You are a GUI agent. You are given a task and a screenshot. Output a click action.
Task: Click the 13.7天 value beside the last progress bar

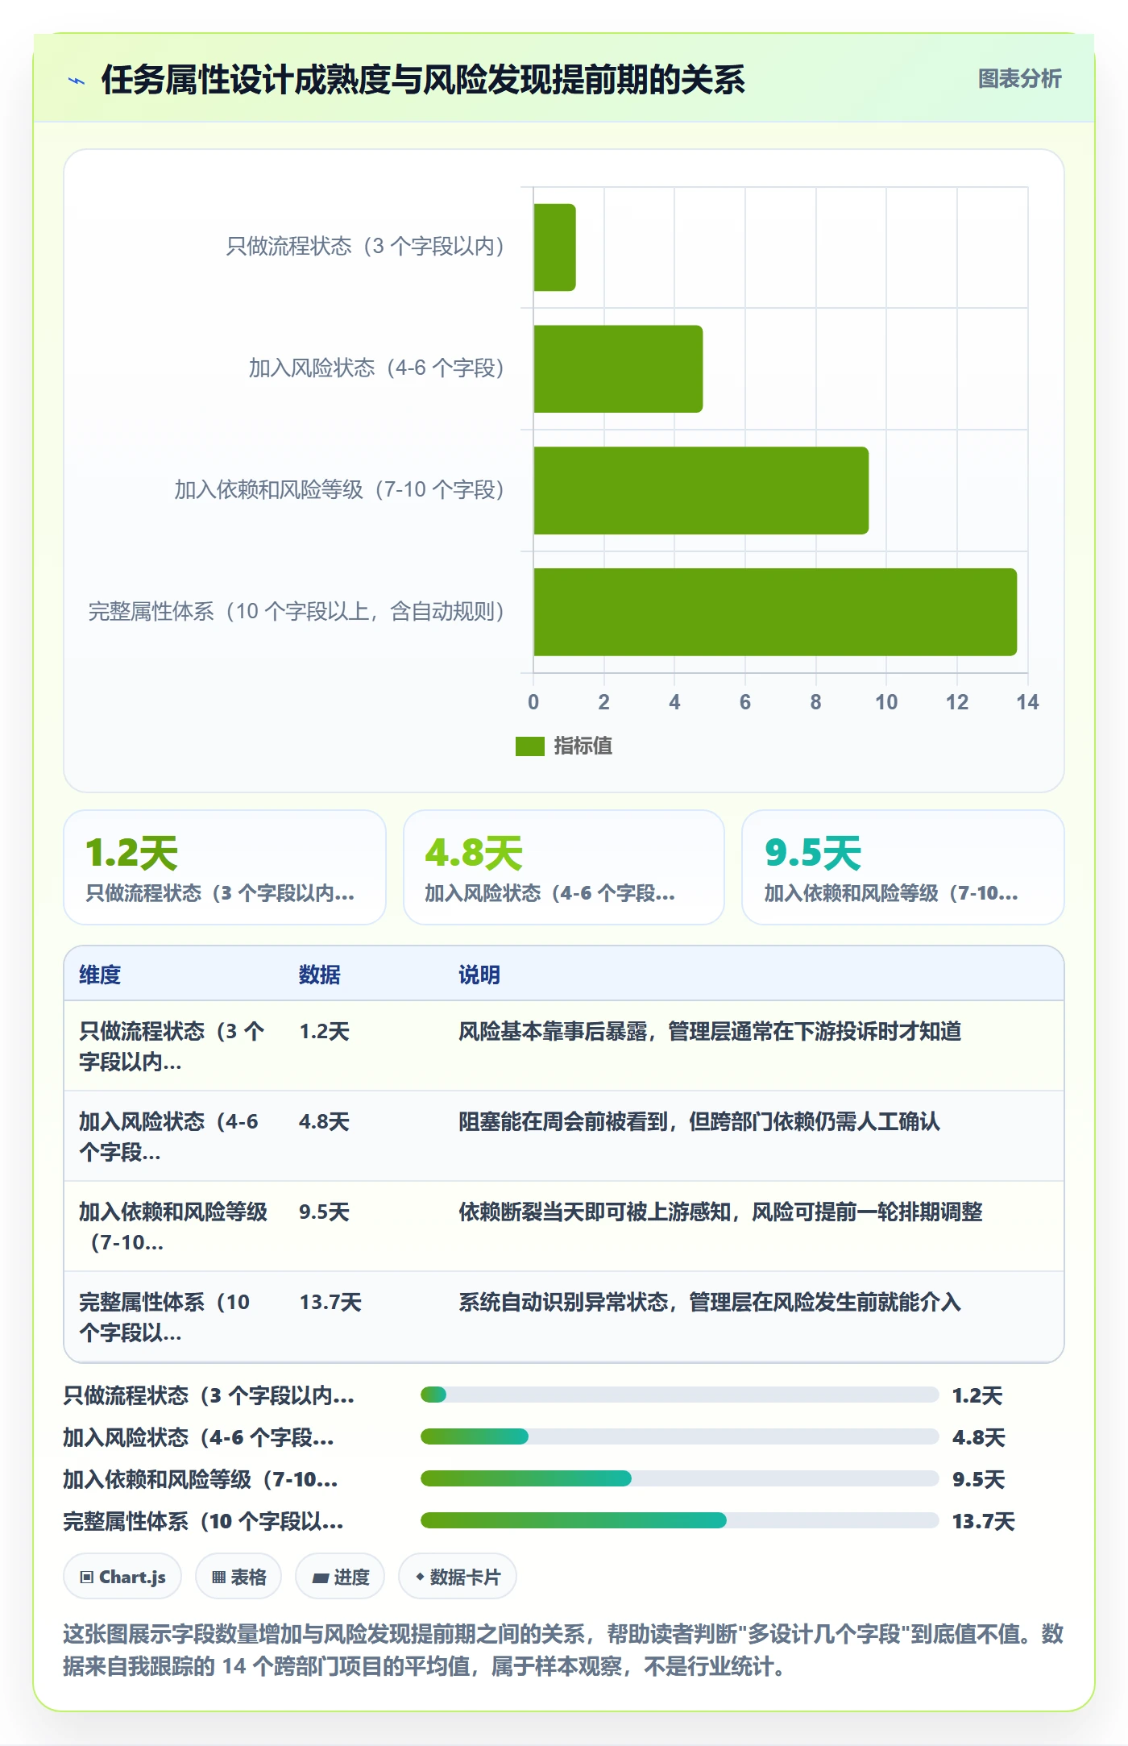(x=984, y=1522)
